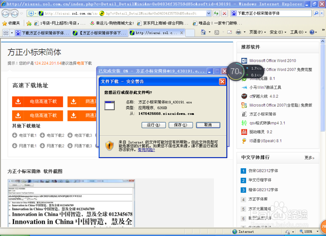Click the Win7 activation tool icon
The height and width of the screenshot is (236, 326).
tap(244, 87)
